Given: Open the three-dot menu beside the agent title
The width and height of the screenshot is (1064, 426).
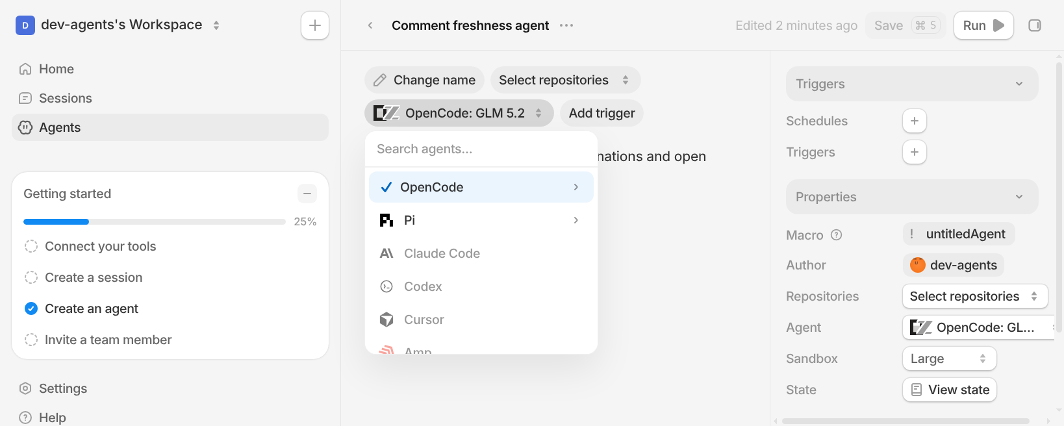Looking at the screenshot, I should (x=566, y=25).
